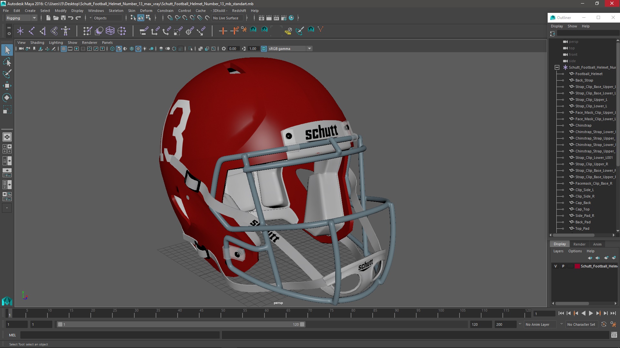This screenshot has width=620, height=348.
Task: Open the Render Settings window
Action: click(284, 18)
